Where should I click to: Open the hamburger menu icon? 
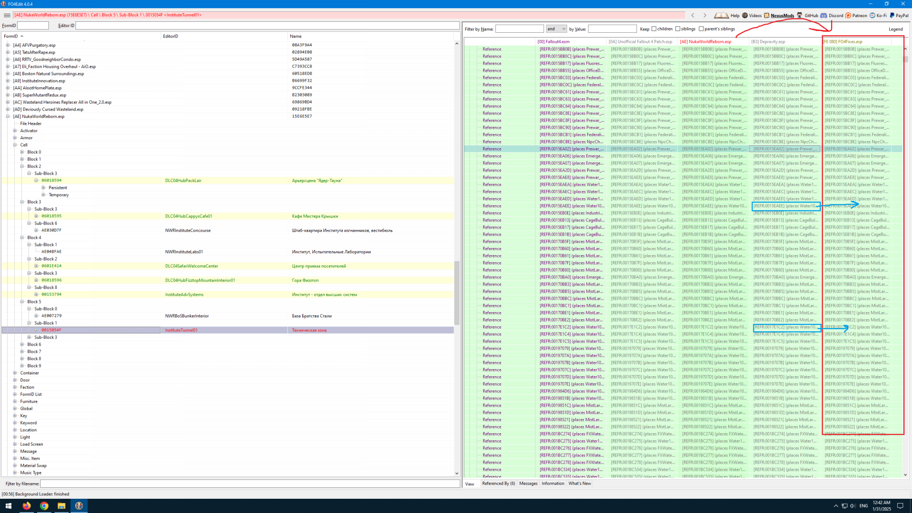pyautogui.click(x=7, y=15)
